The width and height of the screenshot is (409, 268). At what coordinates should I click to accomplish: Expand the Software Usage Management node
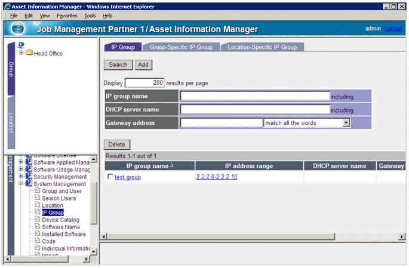point(21,170)
